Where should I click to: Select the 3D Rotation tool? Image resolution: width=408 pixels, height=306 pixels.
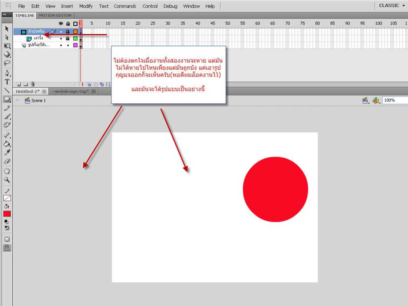coord(7,54)
